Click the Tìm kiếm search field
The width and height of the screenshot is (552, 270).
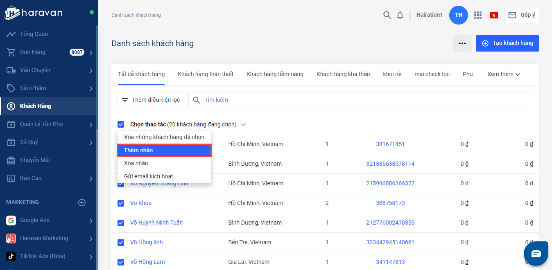360,100
